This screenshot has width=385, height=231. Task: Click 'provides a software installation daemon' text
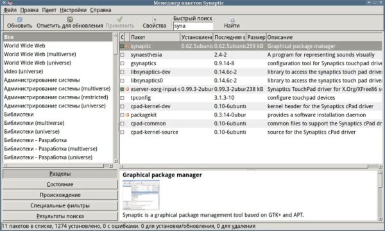pos(316,115)
